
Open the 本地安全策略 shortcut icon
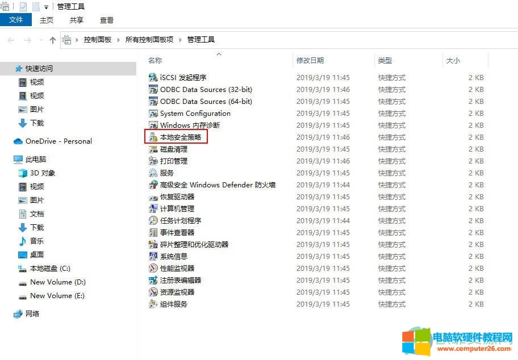click(153, 137)
